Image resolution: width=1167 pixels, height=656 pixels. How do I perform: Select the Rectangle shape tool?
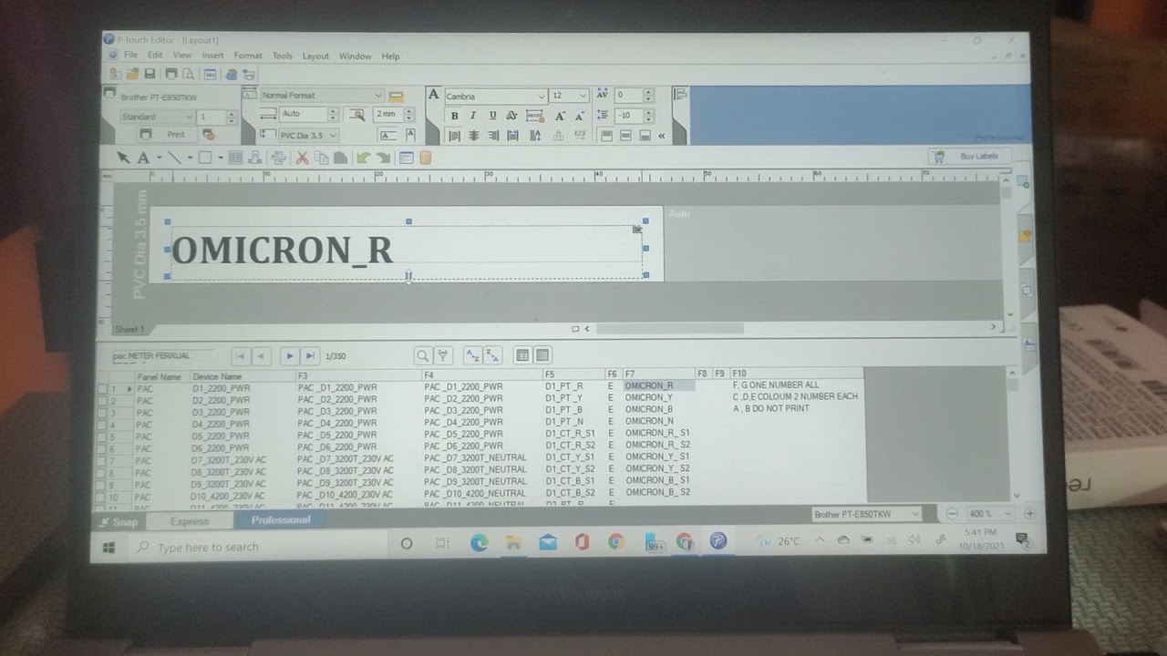[x=205, y=158]
